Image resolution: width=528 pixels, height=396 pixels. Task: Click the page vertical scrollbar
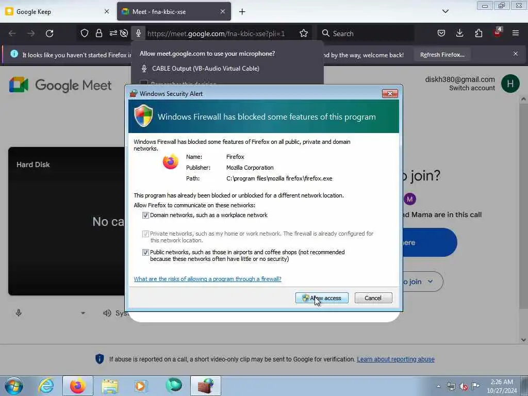[523, 205]
